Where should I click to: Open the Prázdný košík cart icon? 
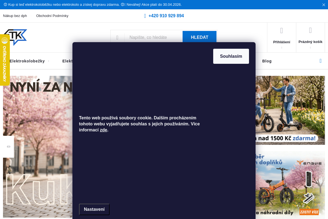[310, 30]
